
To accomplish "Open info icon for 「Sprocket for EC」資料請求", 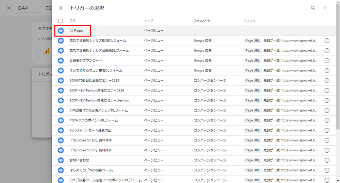I will point(327,140).
